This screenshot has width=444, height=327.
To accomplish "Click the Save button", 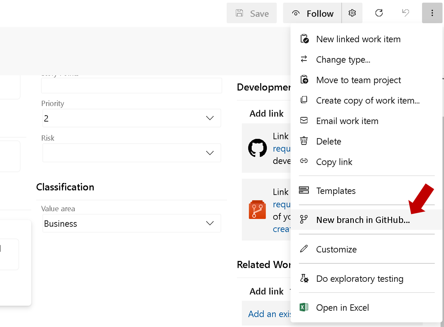I will (x=251, y=13).
